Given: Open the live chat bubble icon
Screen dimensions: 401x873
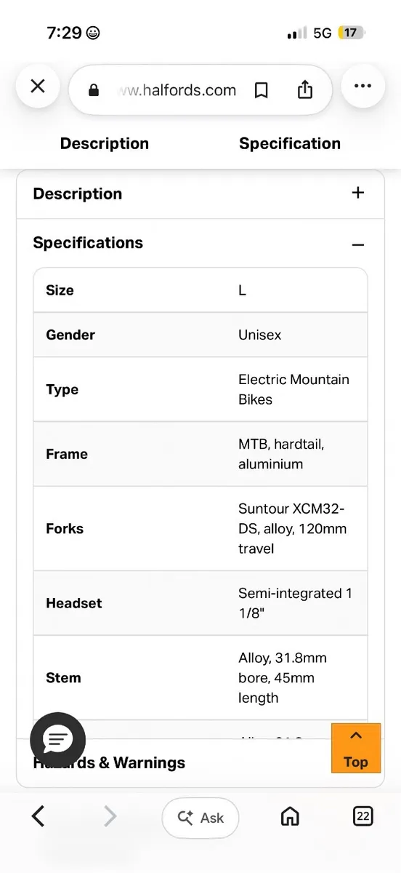Looking at the screenshot, I should pos(57,741).
